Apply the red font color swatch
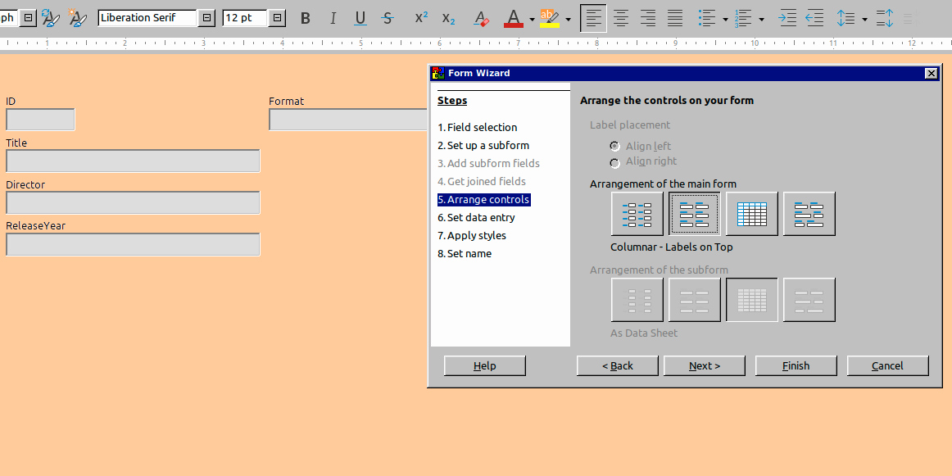This screenshot has height=476, width=952. [x=514, y=18]
